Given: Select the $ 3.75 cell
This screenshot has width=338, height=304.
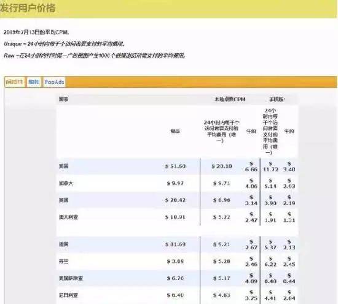Looking at the screenshot, I should point(251,295).
